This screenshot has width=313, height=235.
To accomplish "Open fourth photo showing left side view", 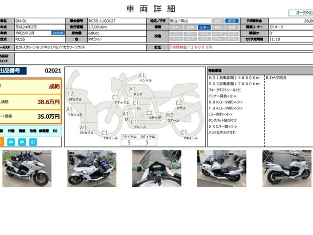I will click(221, 168).
